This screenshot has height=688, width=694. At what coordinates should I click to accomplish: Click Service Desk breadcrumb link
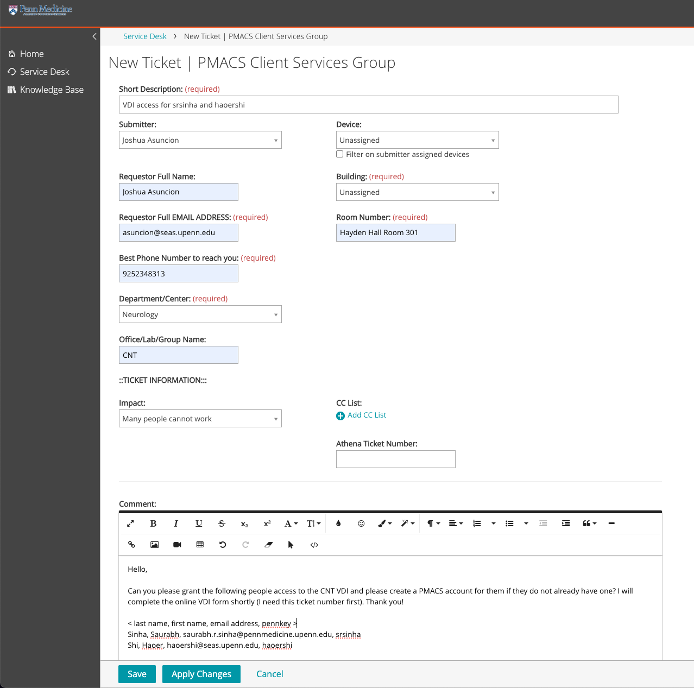coord(145,36)
